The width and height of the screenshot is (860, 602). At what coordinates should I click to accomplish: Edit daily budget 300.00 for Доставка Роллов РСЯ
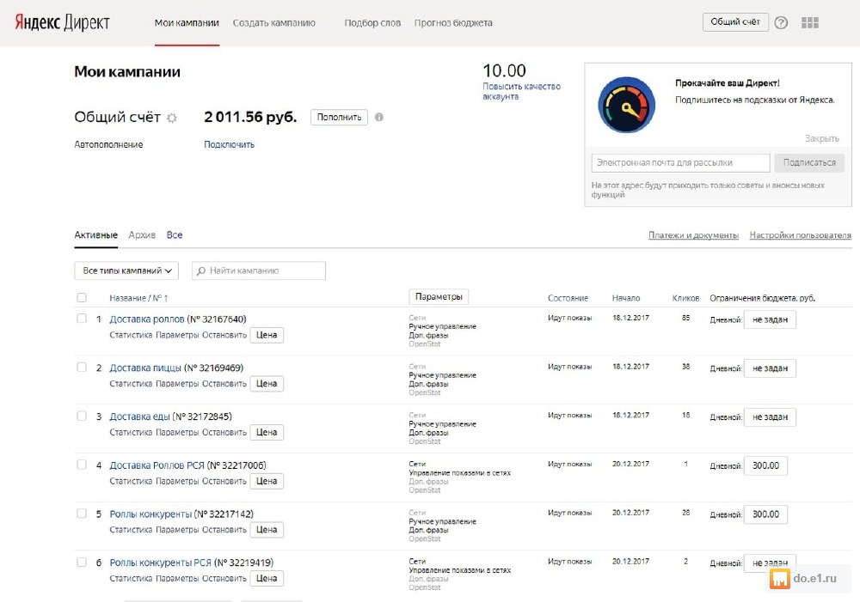point(765,465)
